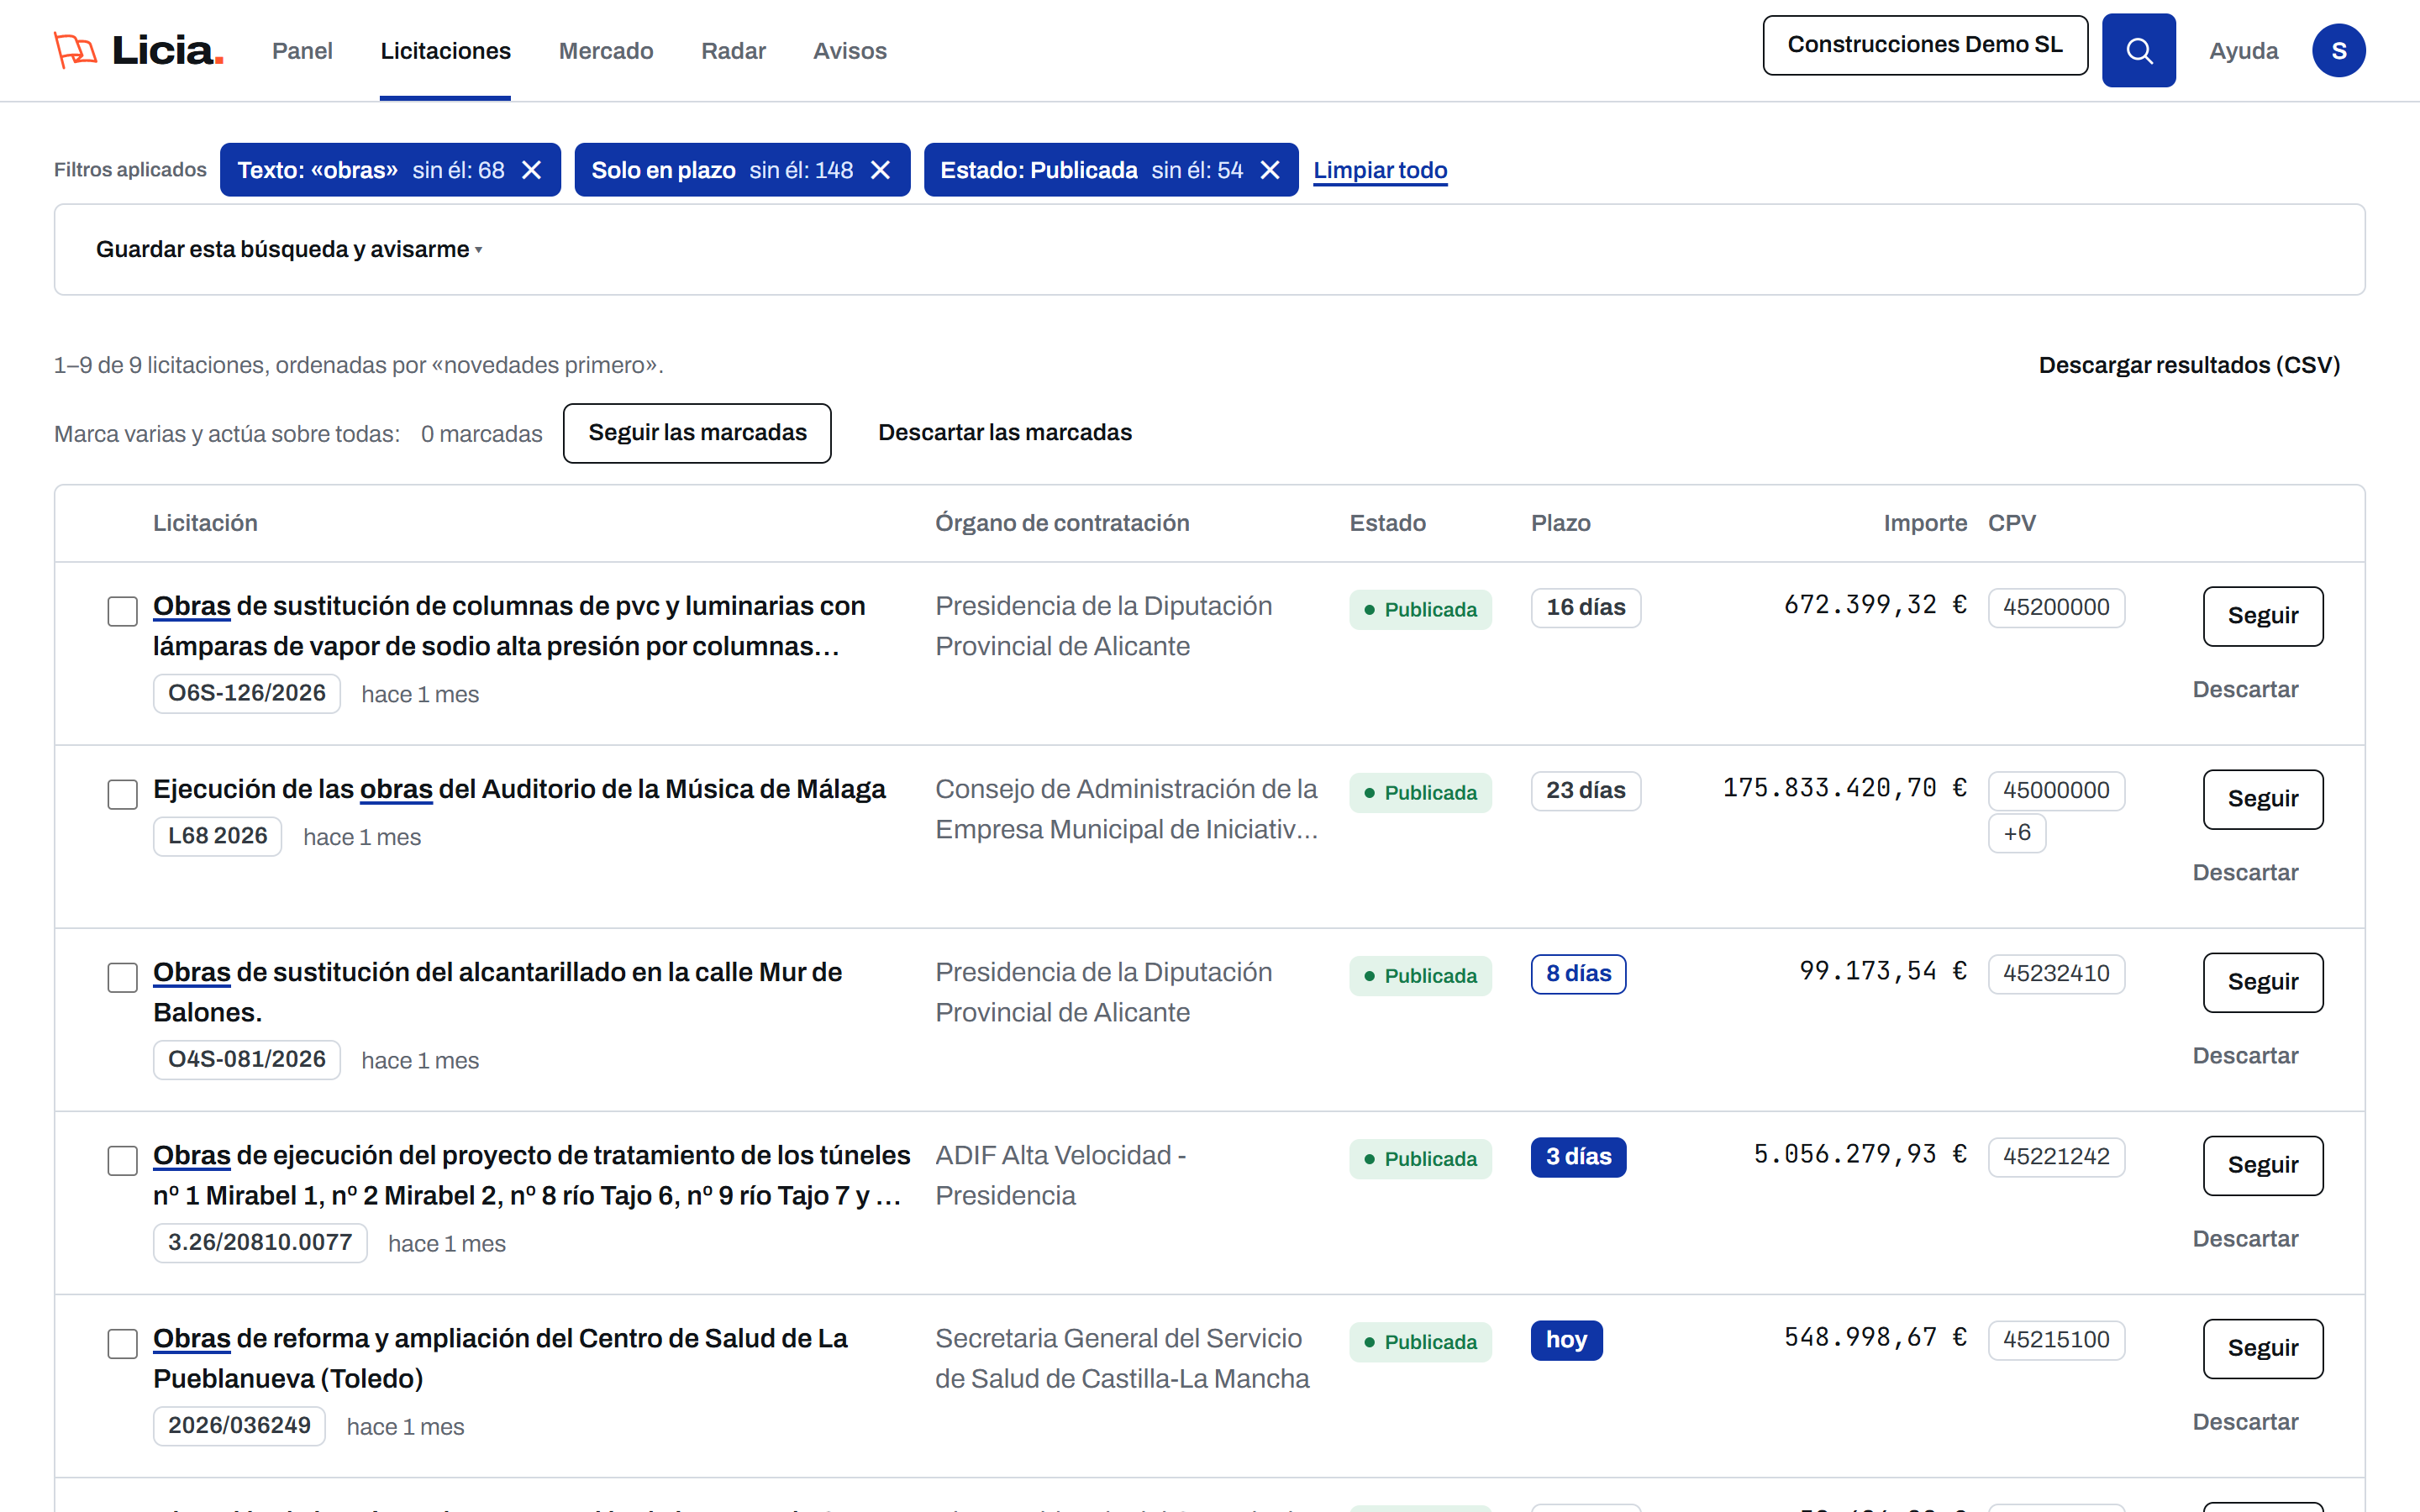Discard the O6S-126/2026 tender
2420x1512 pixels.
(x=2245, y=690)
